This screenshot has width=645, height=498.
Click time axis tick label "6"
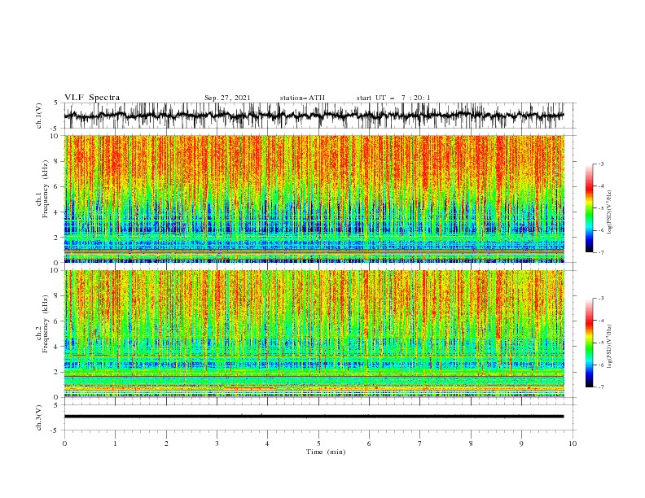click(x=369, y=443)
